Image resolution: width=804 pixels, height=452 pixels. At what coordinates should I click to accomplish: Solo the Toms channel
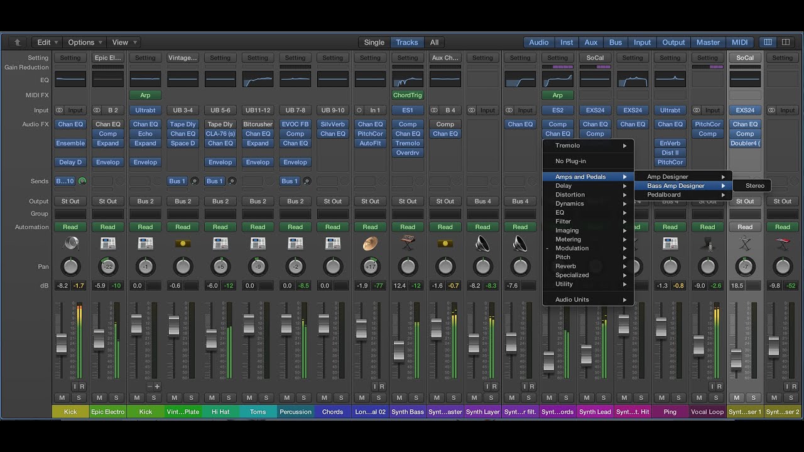click(266, 397)
